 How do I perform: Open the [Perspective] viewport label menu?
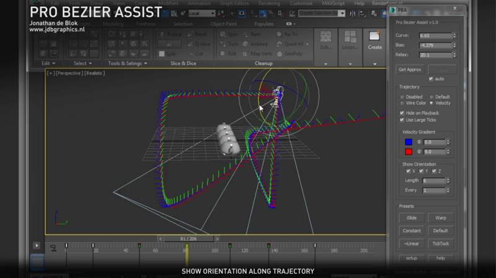point(69,73)
